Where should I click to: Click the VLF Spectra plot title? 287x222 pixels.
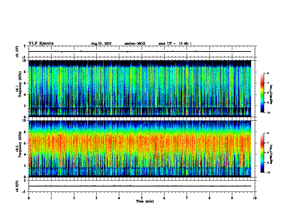click(x=41, y=44)
